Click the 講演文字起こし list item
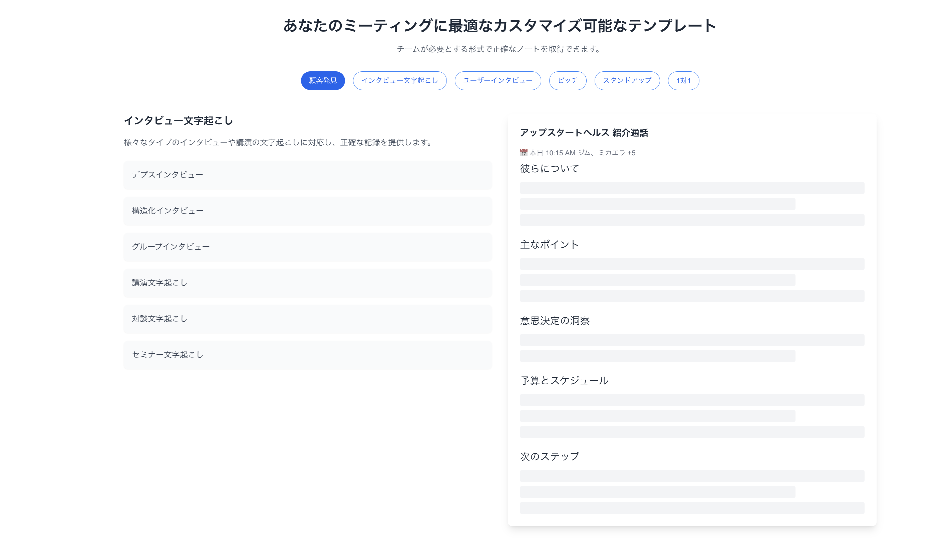The image size is (943, 540). point(308,283)
